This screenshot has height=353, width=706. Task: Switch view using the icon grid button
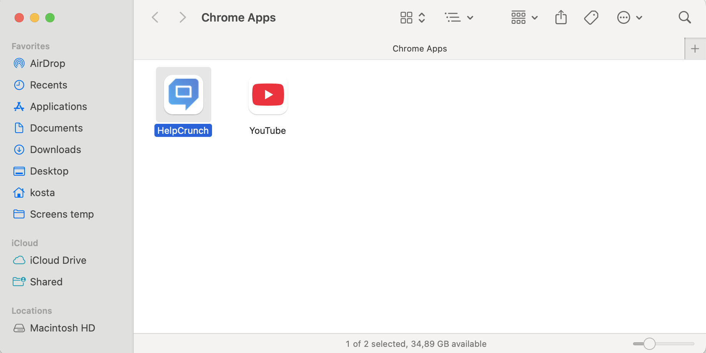pos(413,17)
